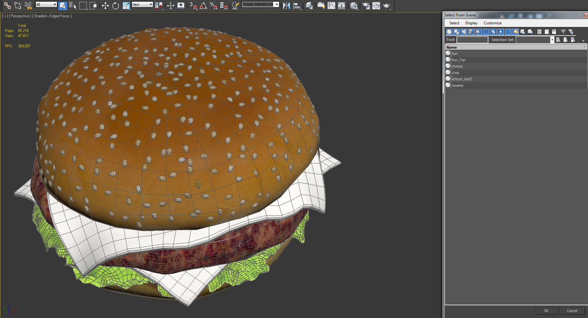The height and width of the screenshot is (318, 588).
Task: Toggle Display Geometry filter in dialog
Action: (449, 32)
